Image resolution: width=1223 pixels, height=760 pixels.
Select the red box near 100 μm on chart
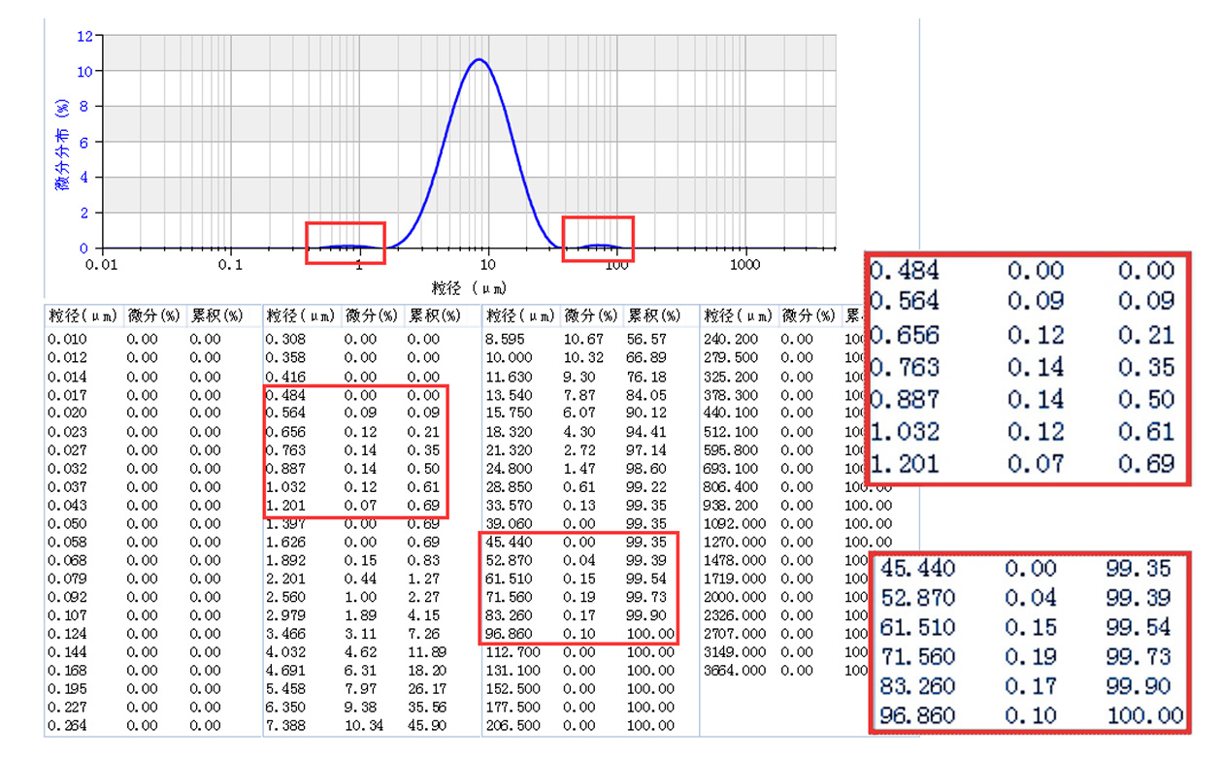point(598,240)
